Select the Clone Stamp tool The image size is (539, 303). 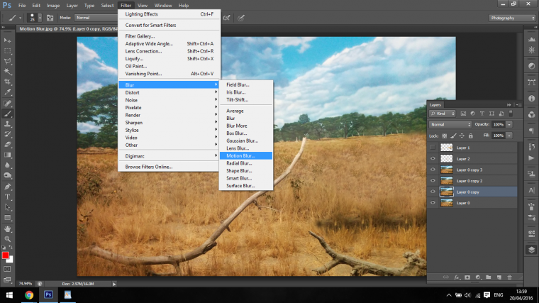tap(7, 123)
